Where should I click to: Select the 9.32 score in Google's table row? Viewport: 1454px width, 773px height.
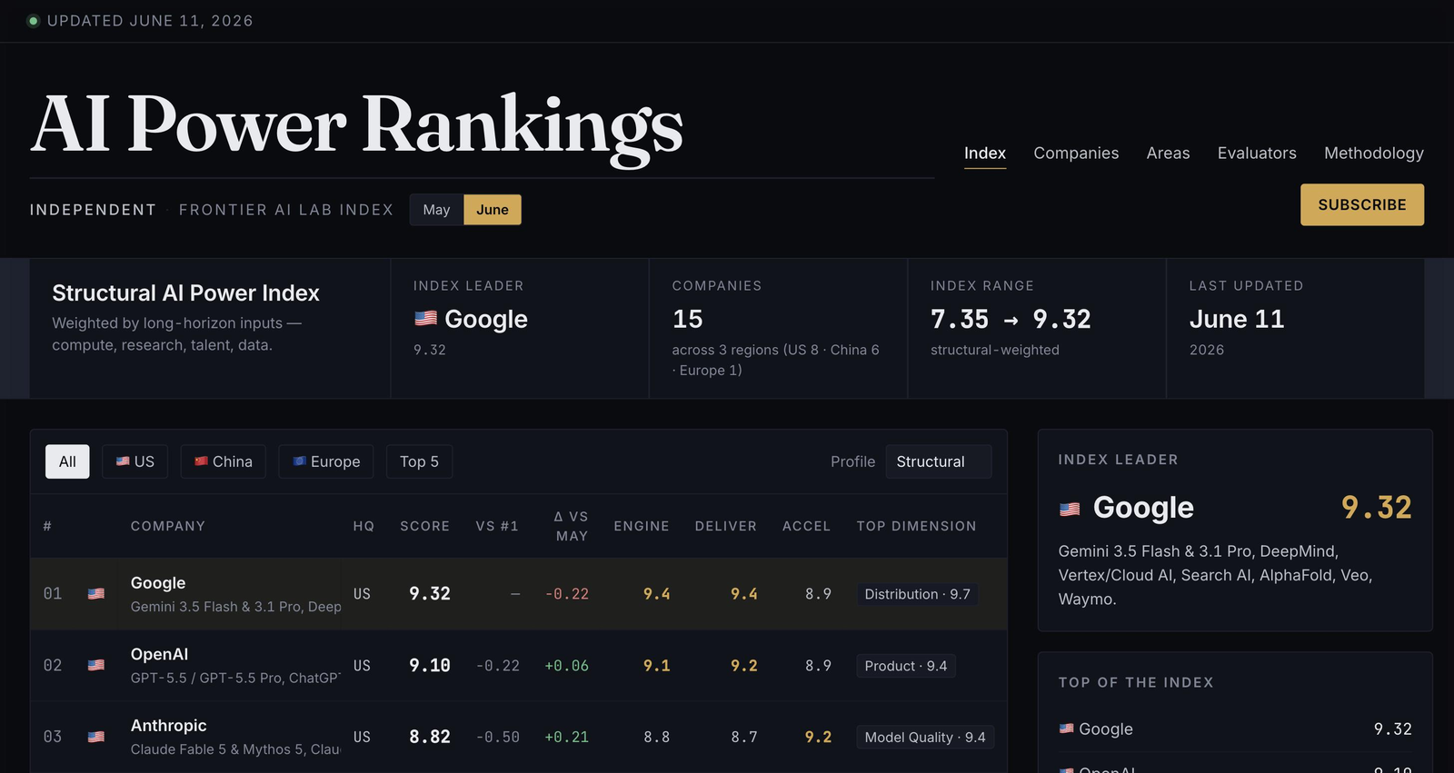[x=430, y=594]
